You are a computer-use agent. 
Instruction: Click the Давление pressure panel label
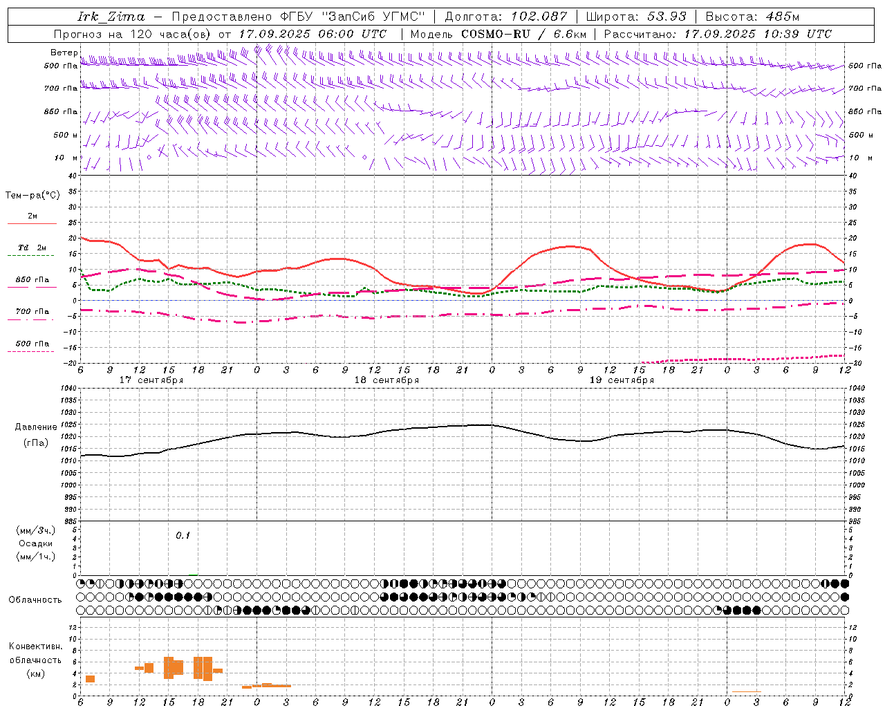[36, 427]
